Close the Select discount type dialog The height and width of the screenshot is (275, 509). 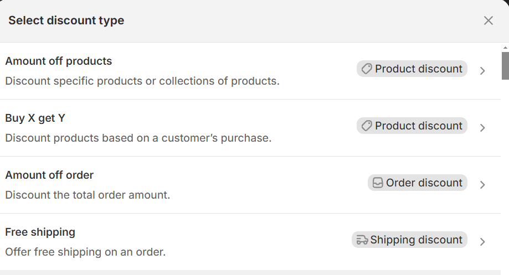pyautogui.click(x=488, y=21)
